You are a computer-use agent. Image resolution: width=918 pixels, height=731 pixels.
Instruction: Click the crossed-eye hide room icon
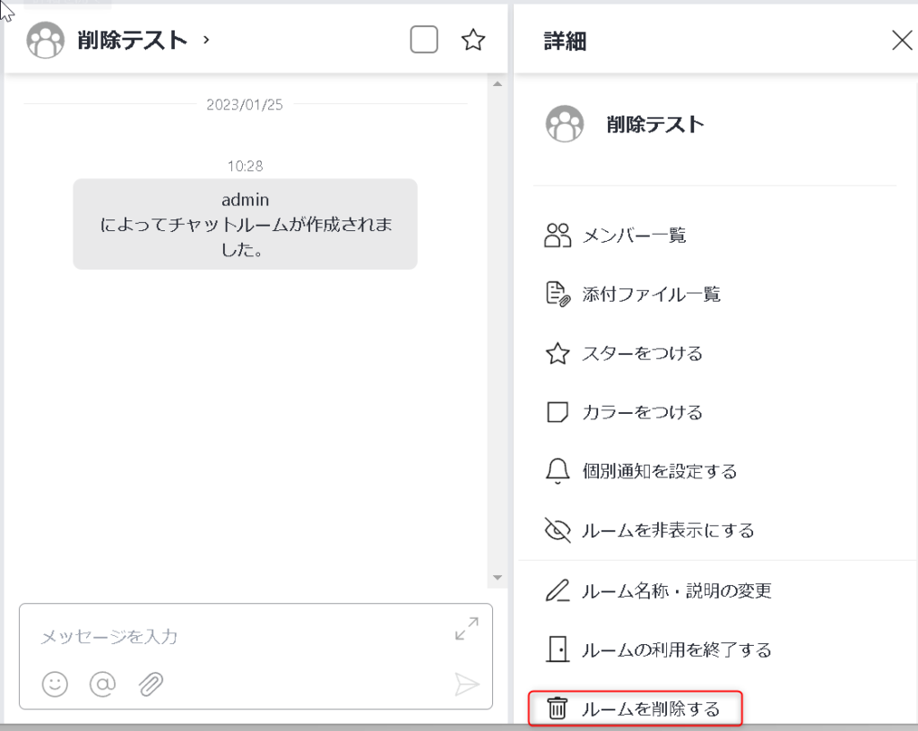pyautogui.click(x=558, y=529)
